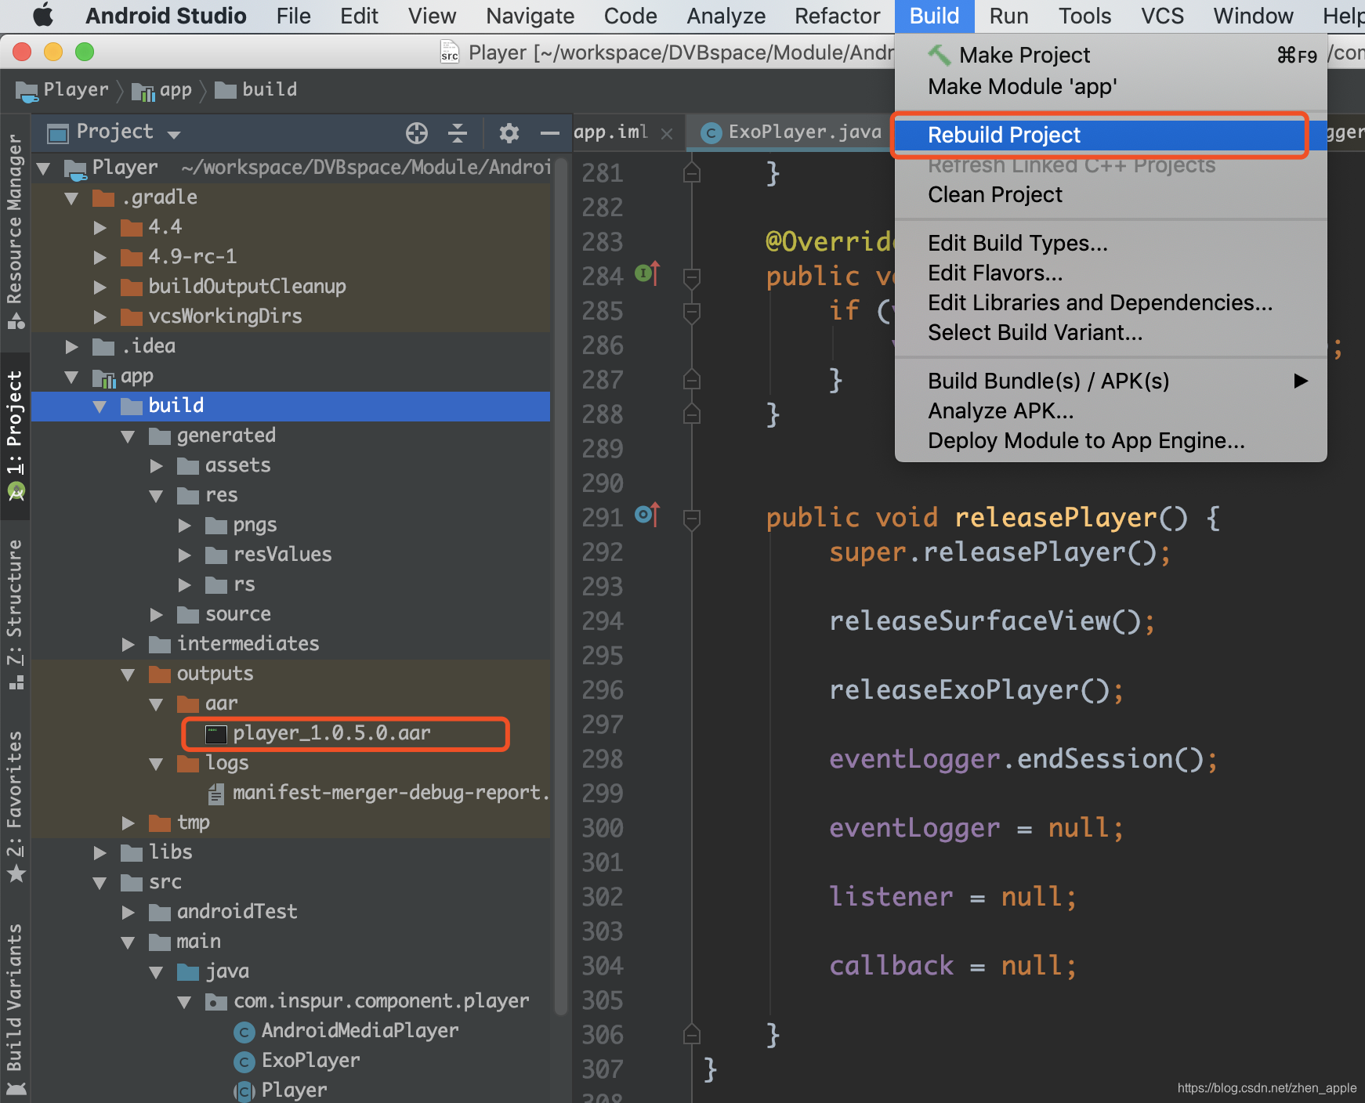1365x1103 pixels.
Task: Click app in the breadcrumb bar
Action: [162, 90]
